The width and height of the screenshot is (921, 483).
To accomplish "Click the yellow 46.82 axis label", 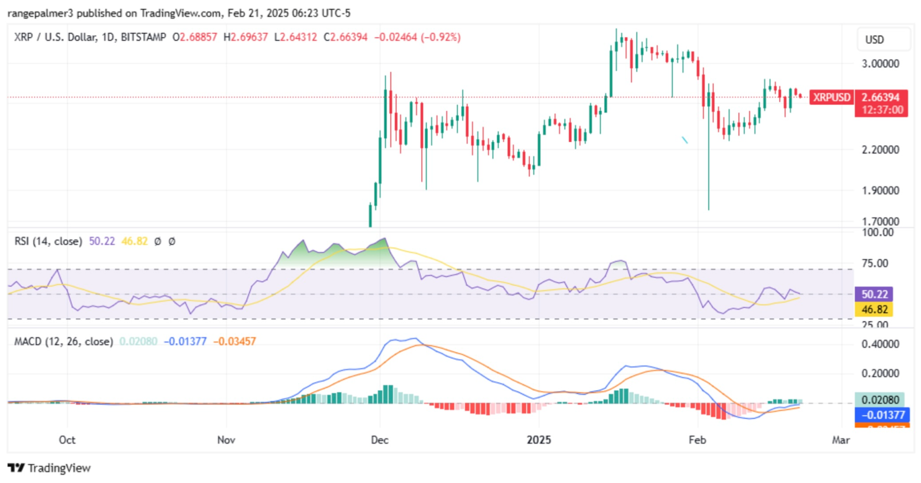I will tap(874, 309).
